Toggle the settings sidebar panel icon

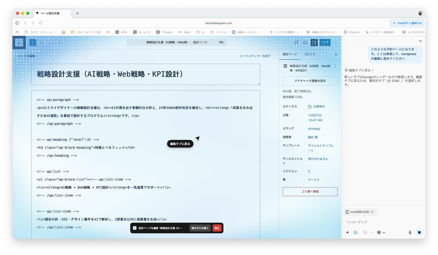pyautogui.click(x=314, y=42)
